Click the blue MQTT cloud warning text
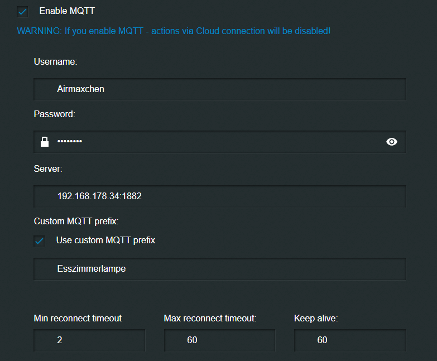 pos(174,31)
